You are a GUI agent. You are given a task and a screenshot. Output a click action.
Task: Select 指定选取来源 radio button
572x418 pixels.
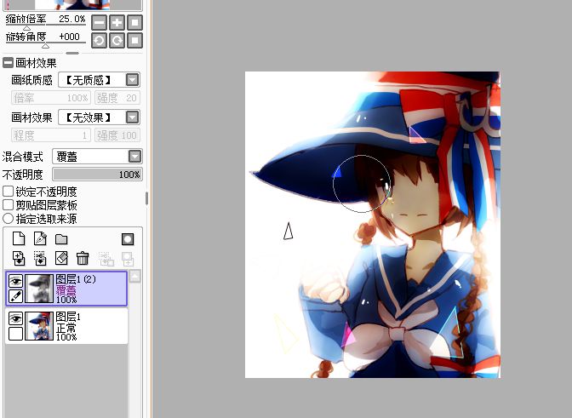click(8, 219)
